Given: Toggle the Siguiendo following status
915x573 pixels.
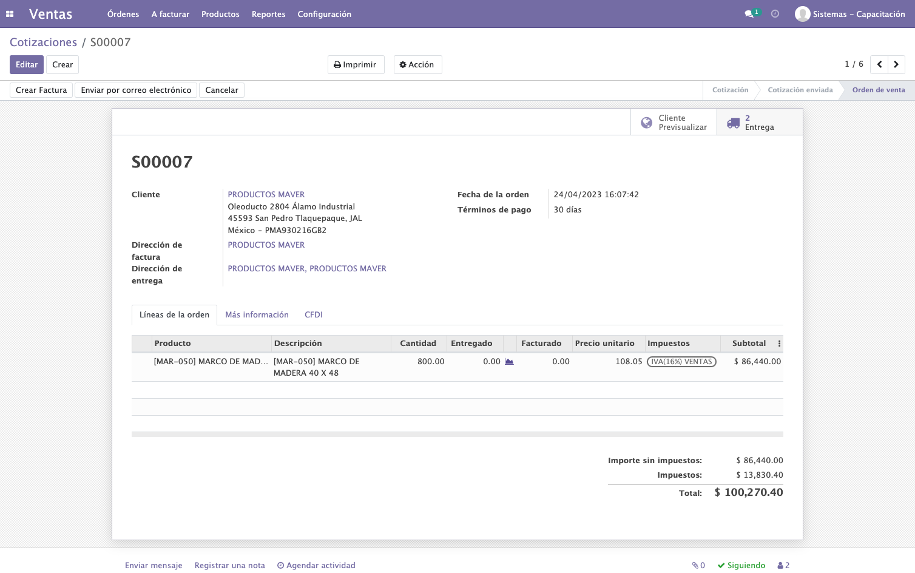Looking at the screenshot, I should 741,565.
